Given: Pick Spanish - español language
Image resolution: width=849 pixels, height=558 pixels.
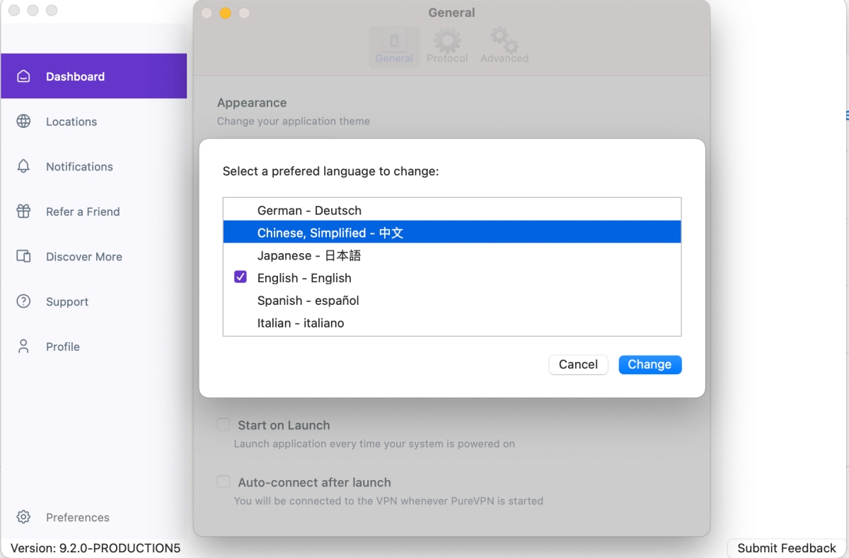Looking at the screenshot, I should pyautogui.click(x=452, y=301).
